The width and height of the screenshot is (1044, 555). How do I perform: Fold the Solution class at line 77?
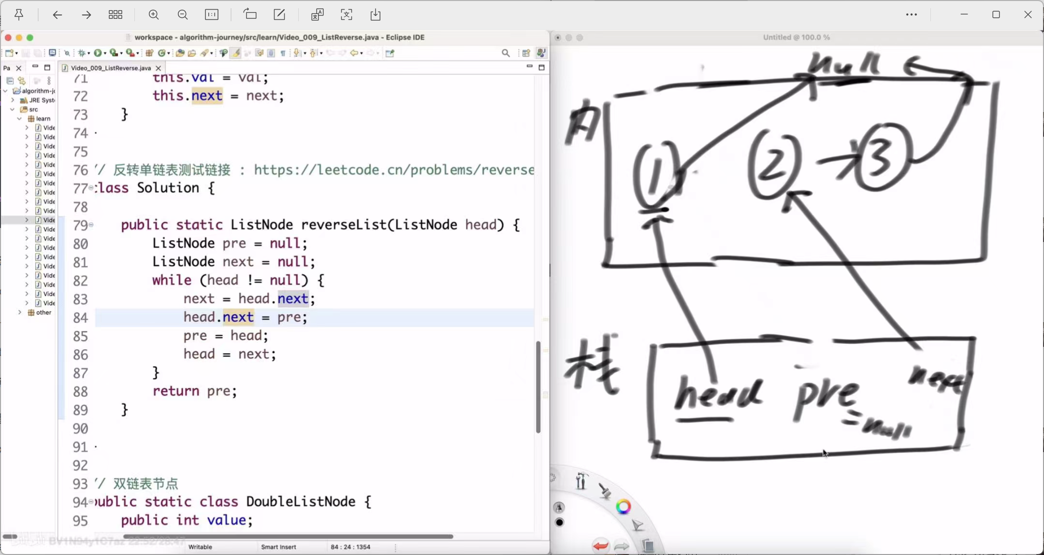point(91,188)
